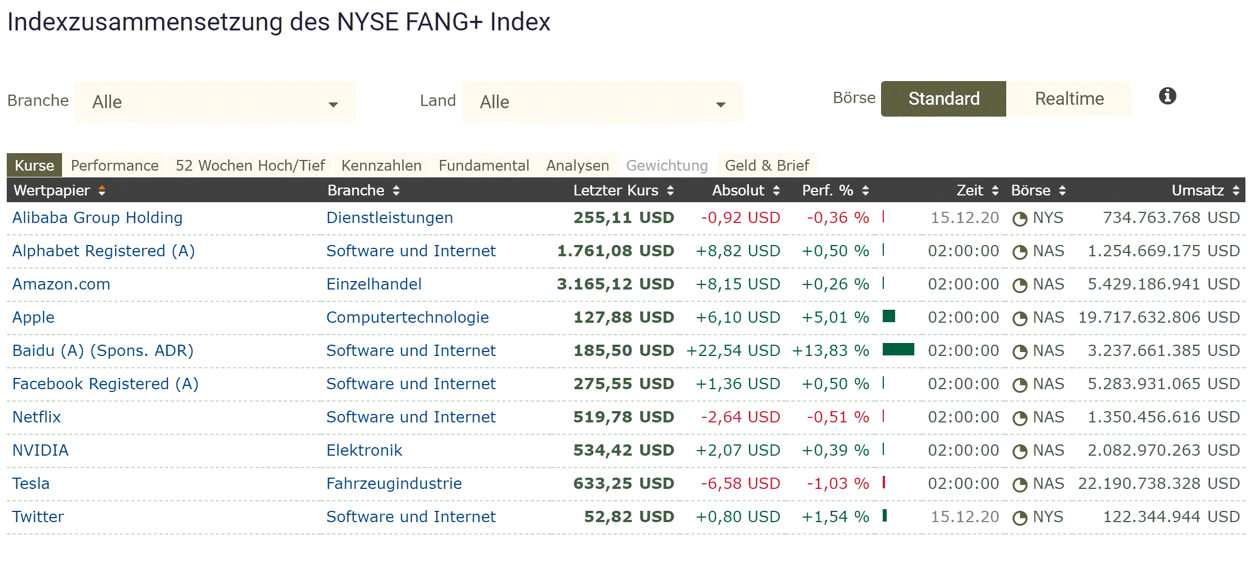The image size is (1255, 561).
Task: Click the info icon beside Realtime
Action: point(1167,96)
